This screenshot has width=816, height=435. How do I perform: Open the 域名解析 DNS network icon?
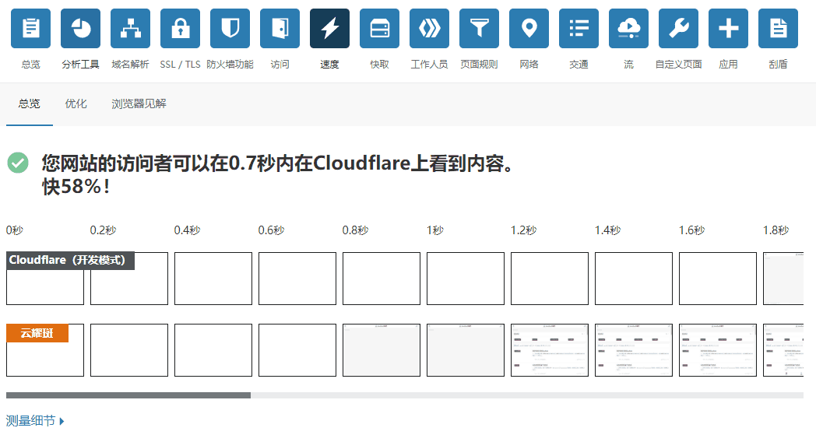point(130,28)
